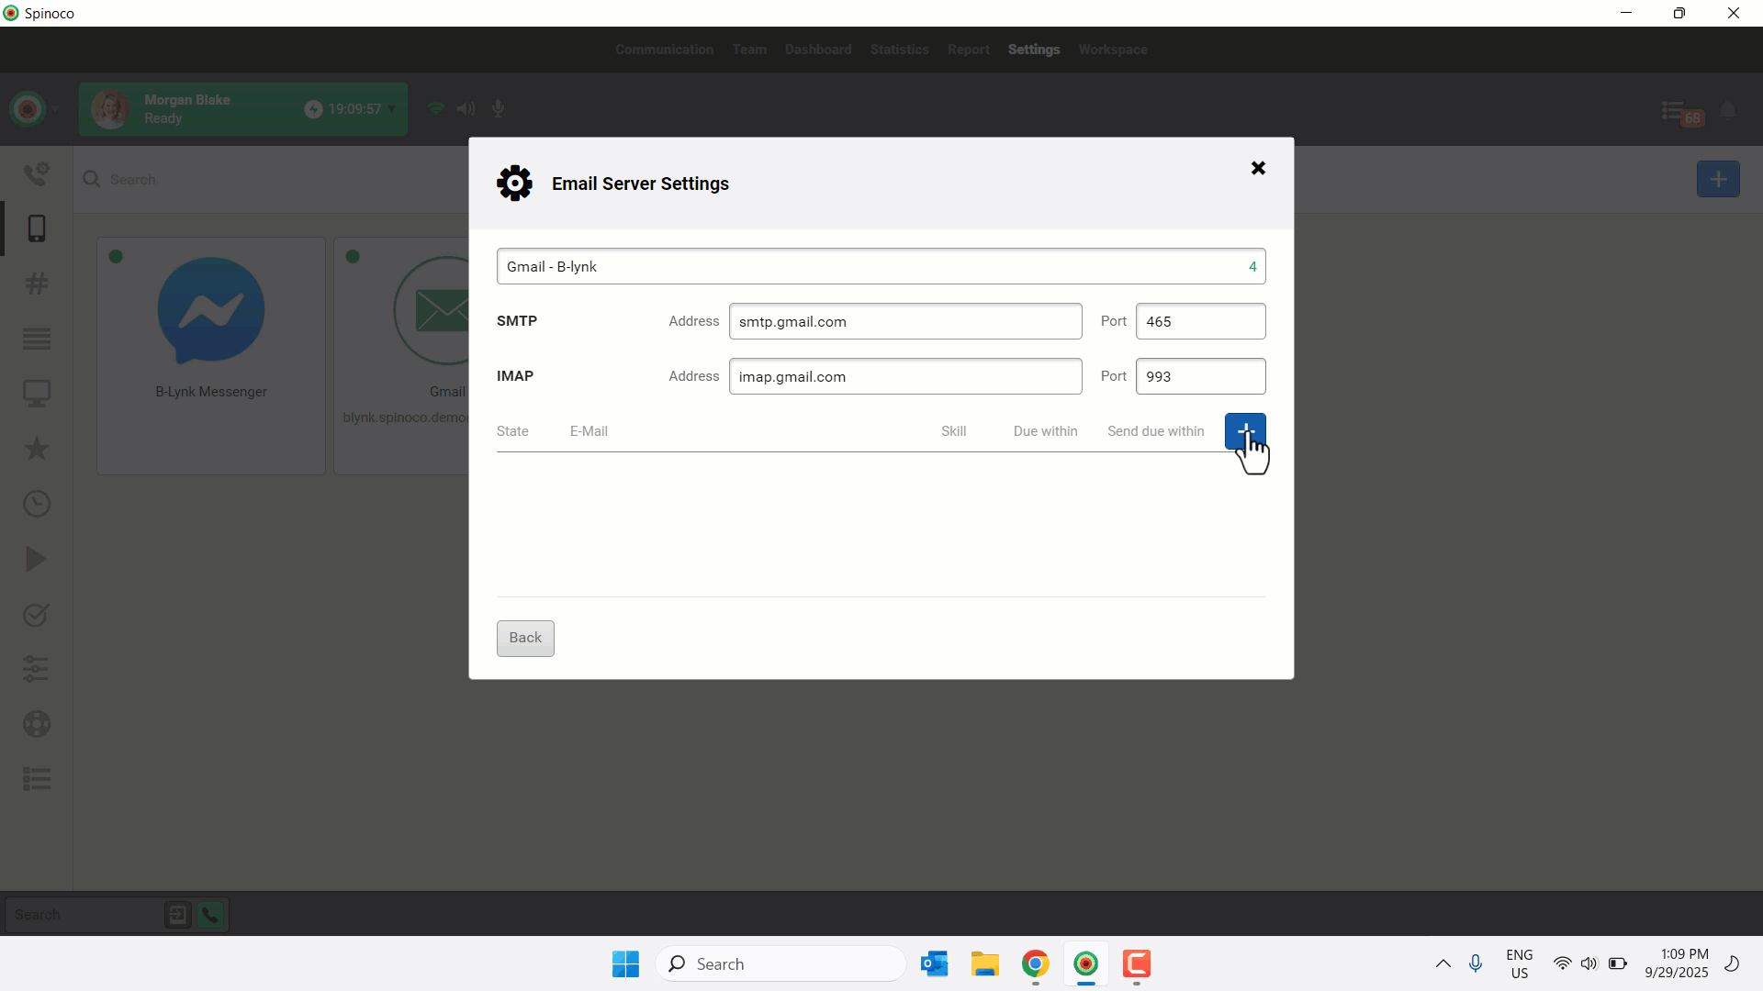Click the blue plus button to add an email
This screenshot has width=1763, height=991.
[1244, 431]
